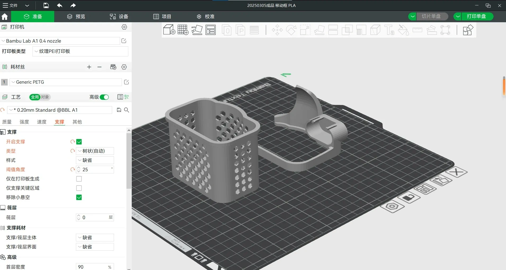Click the plate close X icon

pos(457,172)
